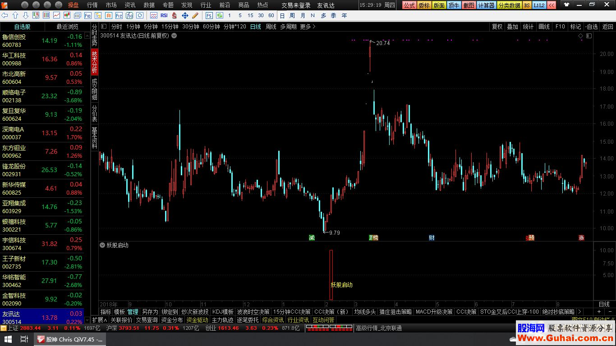Open the line chart toolbar icon

(56, 15)
